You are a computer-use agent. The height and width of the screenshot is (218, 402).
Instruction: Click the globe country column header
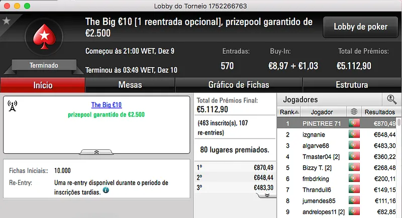click(353, 112)
